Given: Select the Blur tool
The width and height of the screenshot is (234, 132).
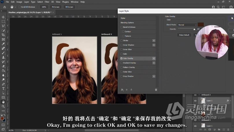Looking at the screenshot, I should tap(3, 75).
